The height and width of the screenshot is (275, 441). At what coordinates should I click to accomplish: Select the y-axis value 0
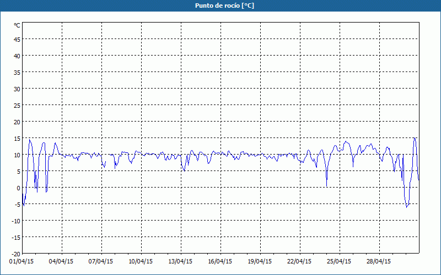(19, 188)
